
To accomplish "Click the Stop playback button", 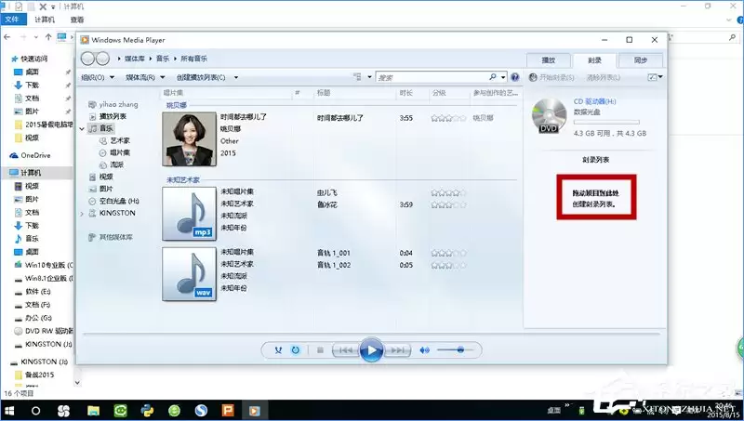I will coord(320,350).
